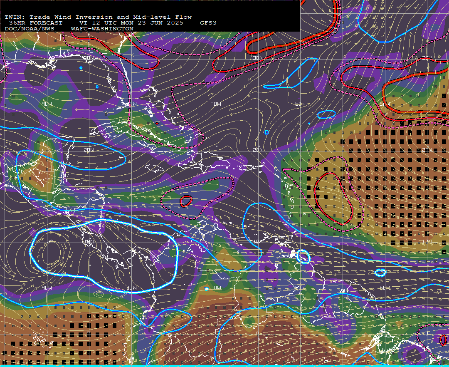Click the valid time 'VT 12 UTC MON 23 JUN 2025'

coord(131,23)
